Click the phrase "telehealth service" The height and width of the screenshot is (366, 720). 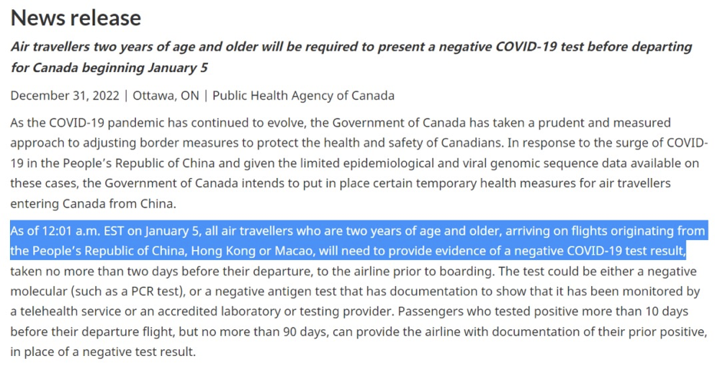[x=71, y=312]
